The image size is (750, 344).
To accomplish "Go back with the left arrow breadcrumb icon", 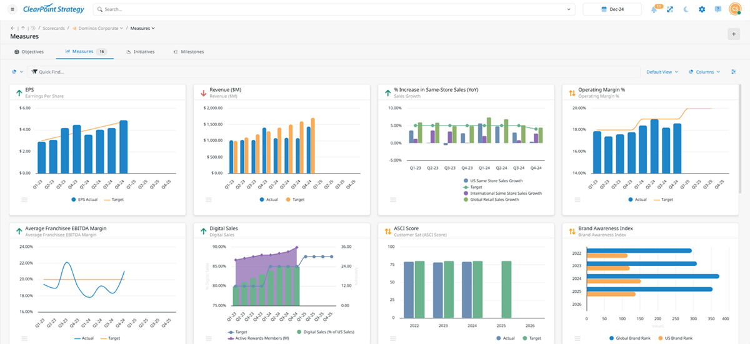I will (13, 28).
